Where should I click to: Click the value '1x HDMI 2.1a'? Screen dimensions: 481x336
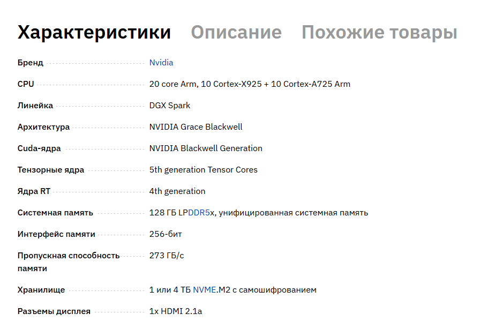click(176, 311)
